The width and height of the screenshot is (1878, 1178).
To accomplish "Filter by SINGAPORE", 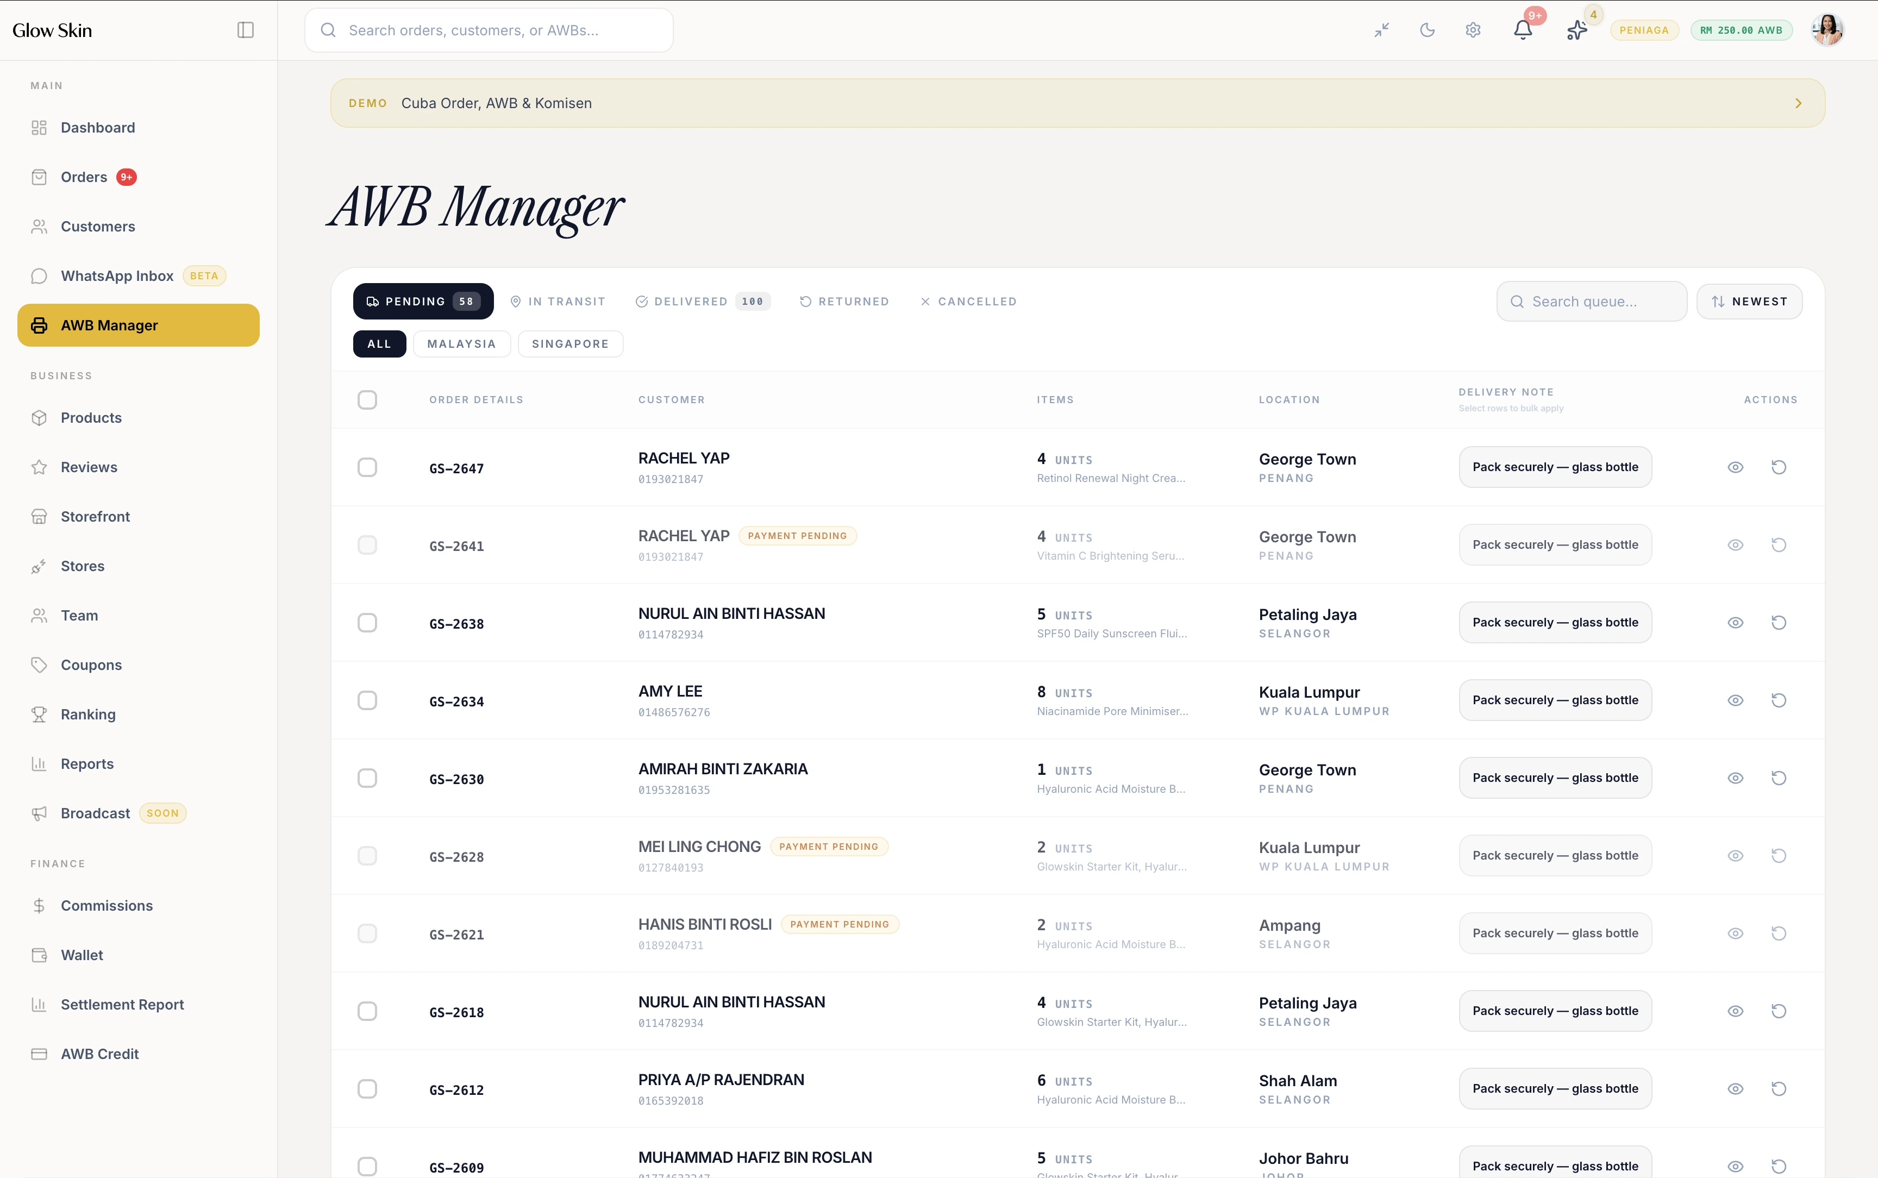I will [x=570, y=344].
